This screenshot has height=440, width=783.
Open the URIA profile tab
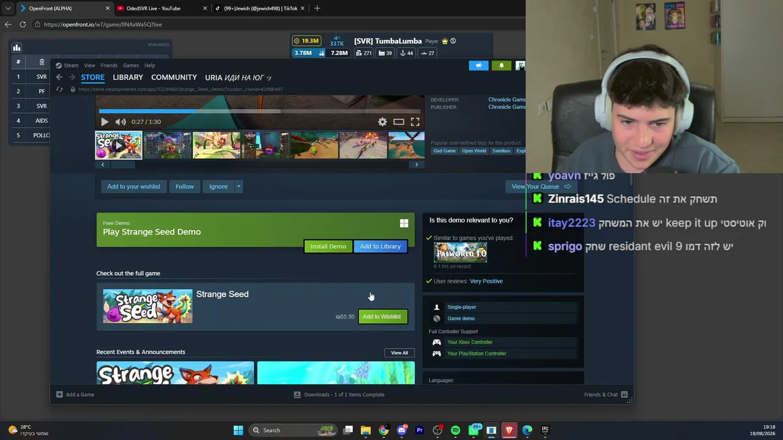238,78
